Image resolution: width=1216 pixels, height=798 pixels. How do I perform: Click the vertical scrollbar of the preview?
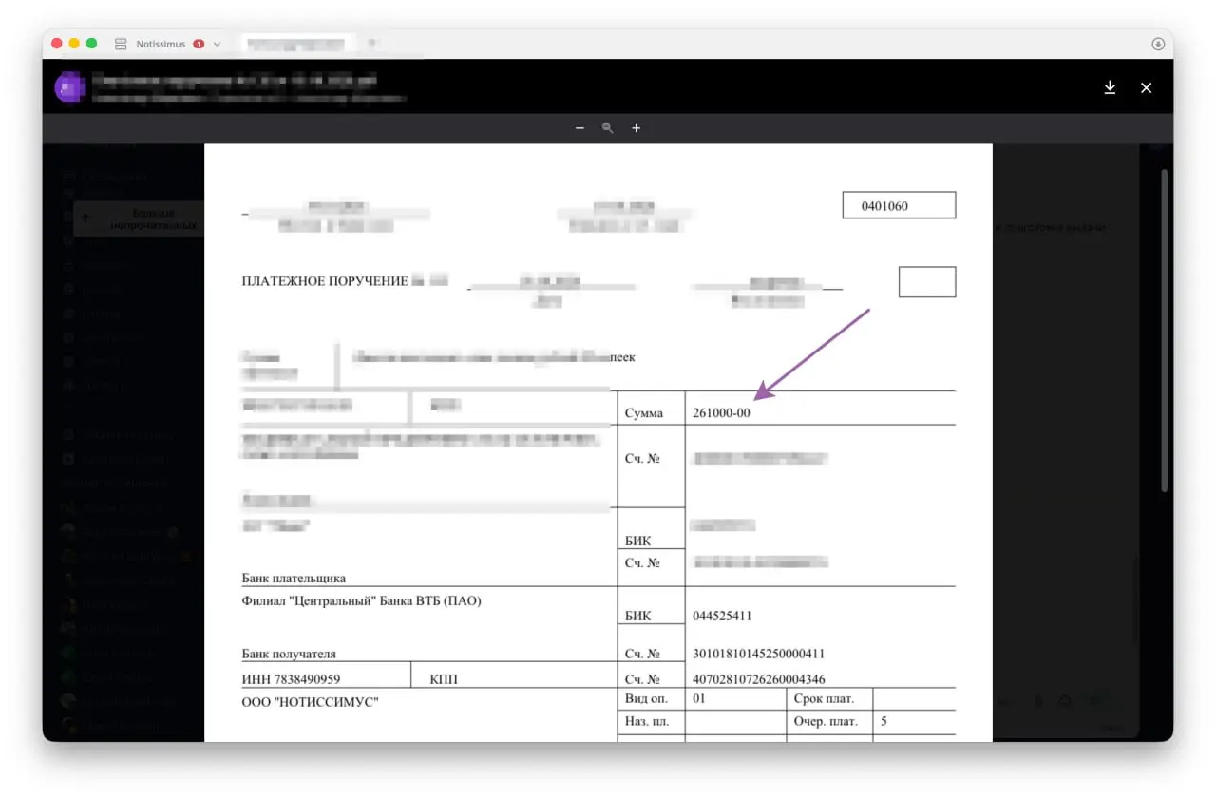point(1165,331)
